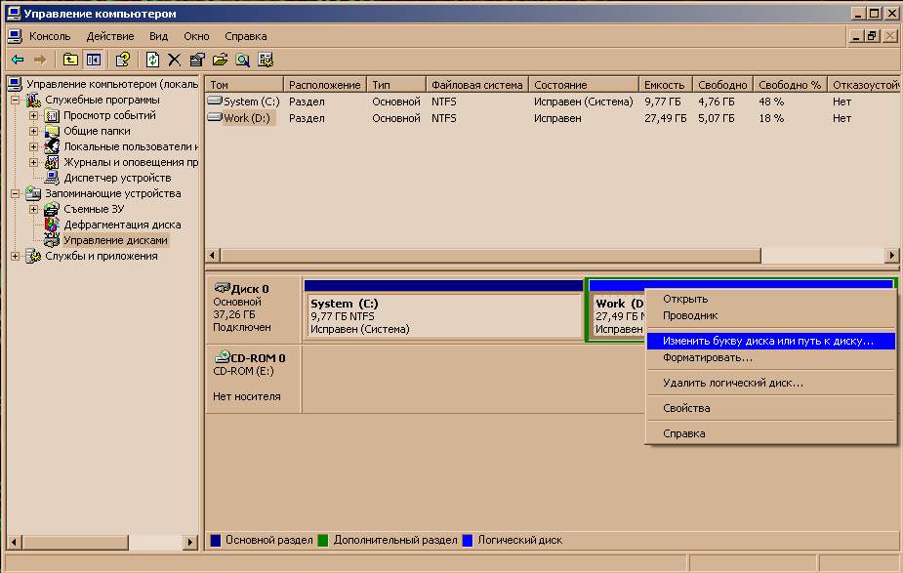903x573 pixels.
Task: Click the Файловая система column header
Action: 476,85
